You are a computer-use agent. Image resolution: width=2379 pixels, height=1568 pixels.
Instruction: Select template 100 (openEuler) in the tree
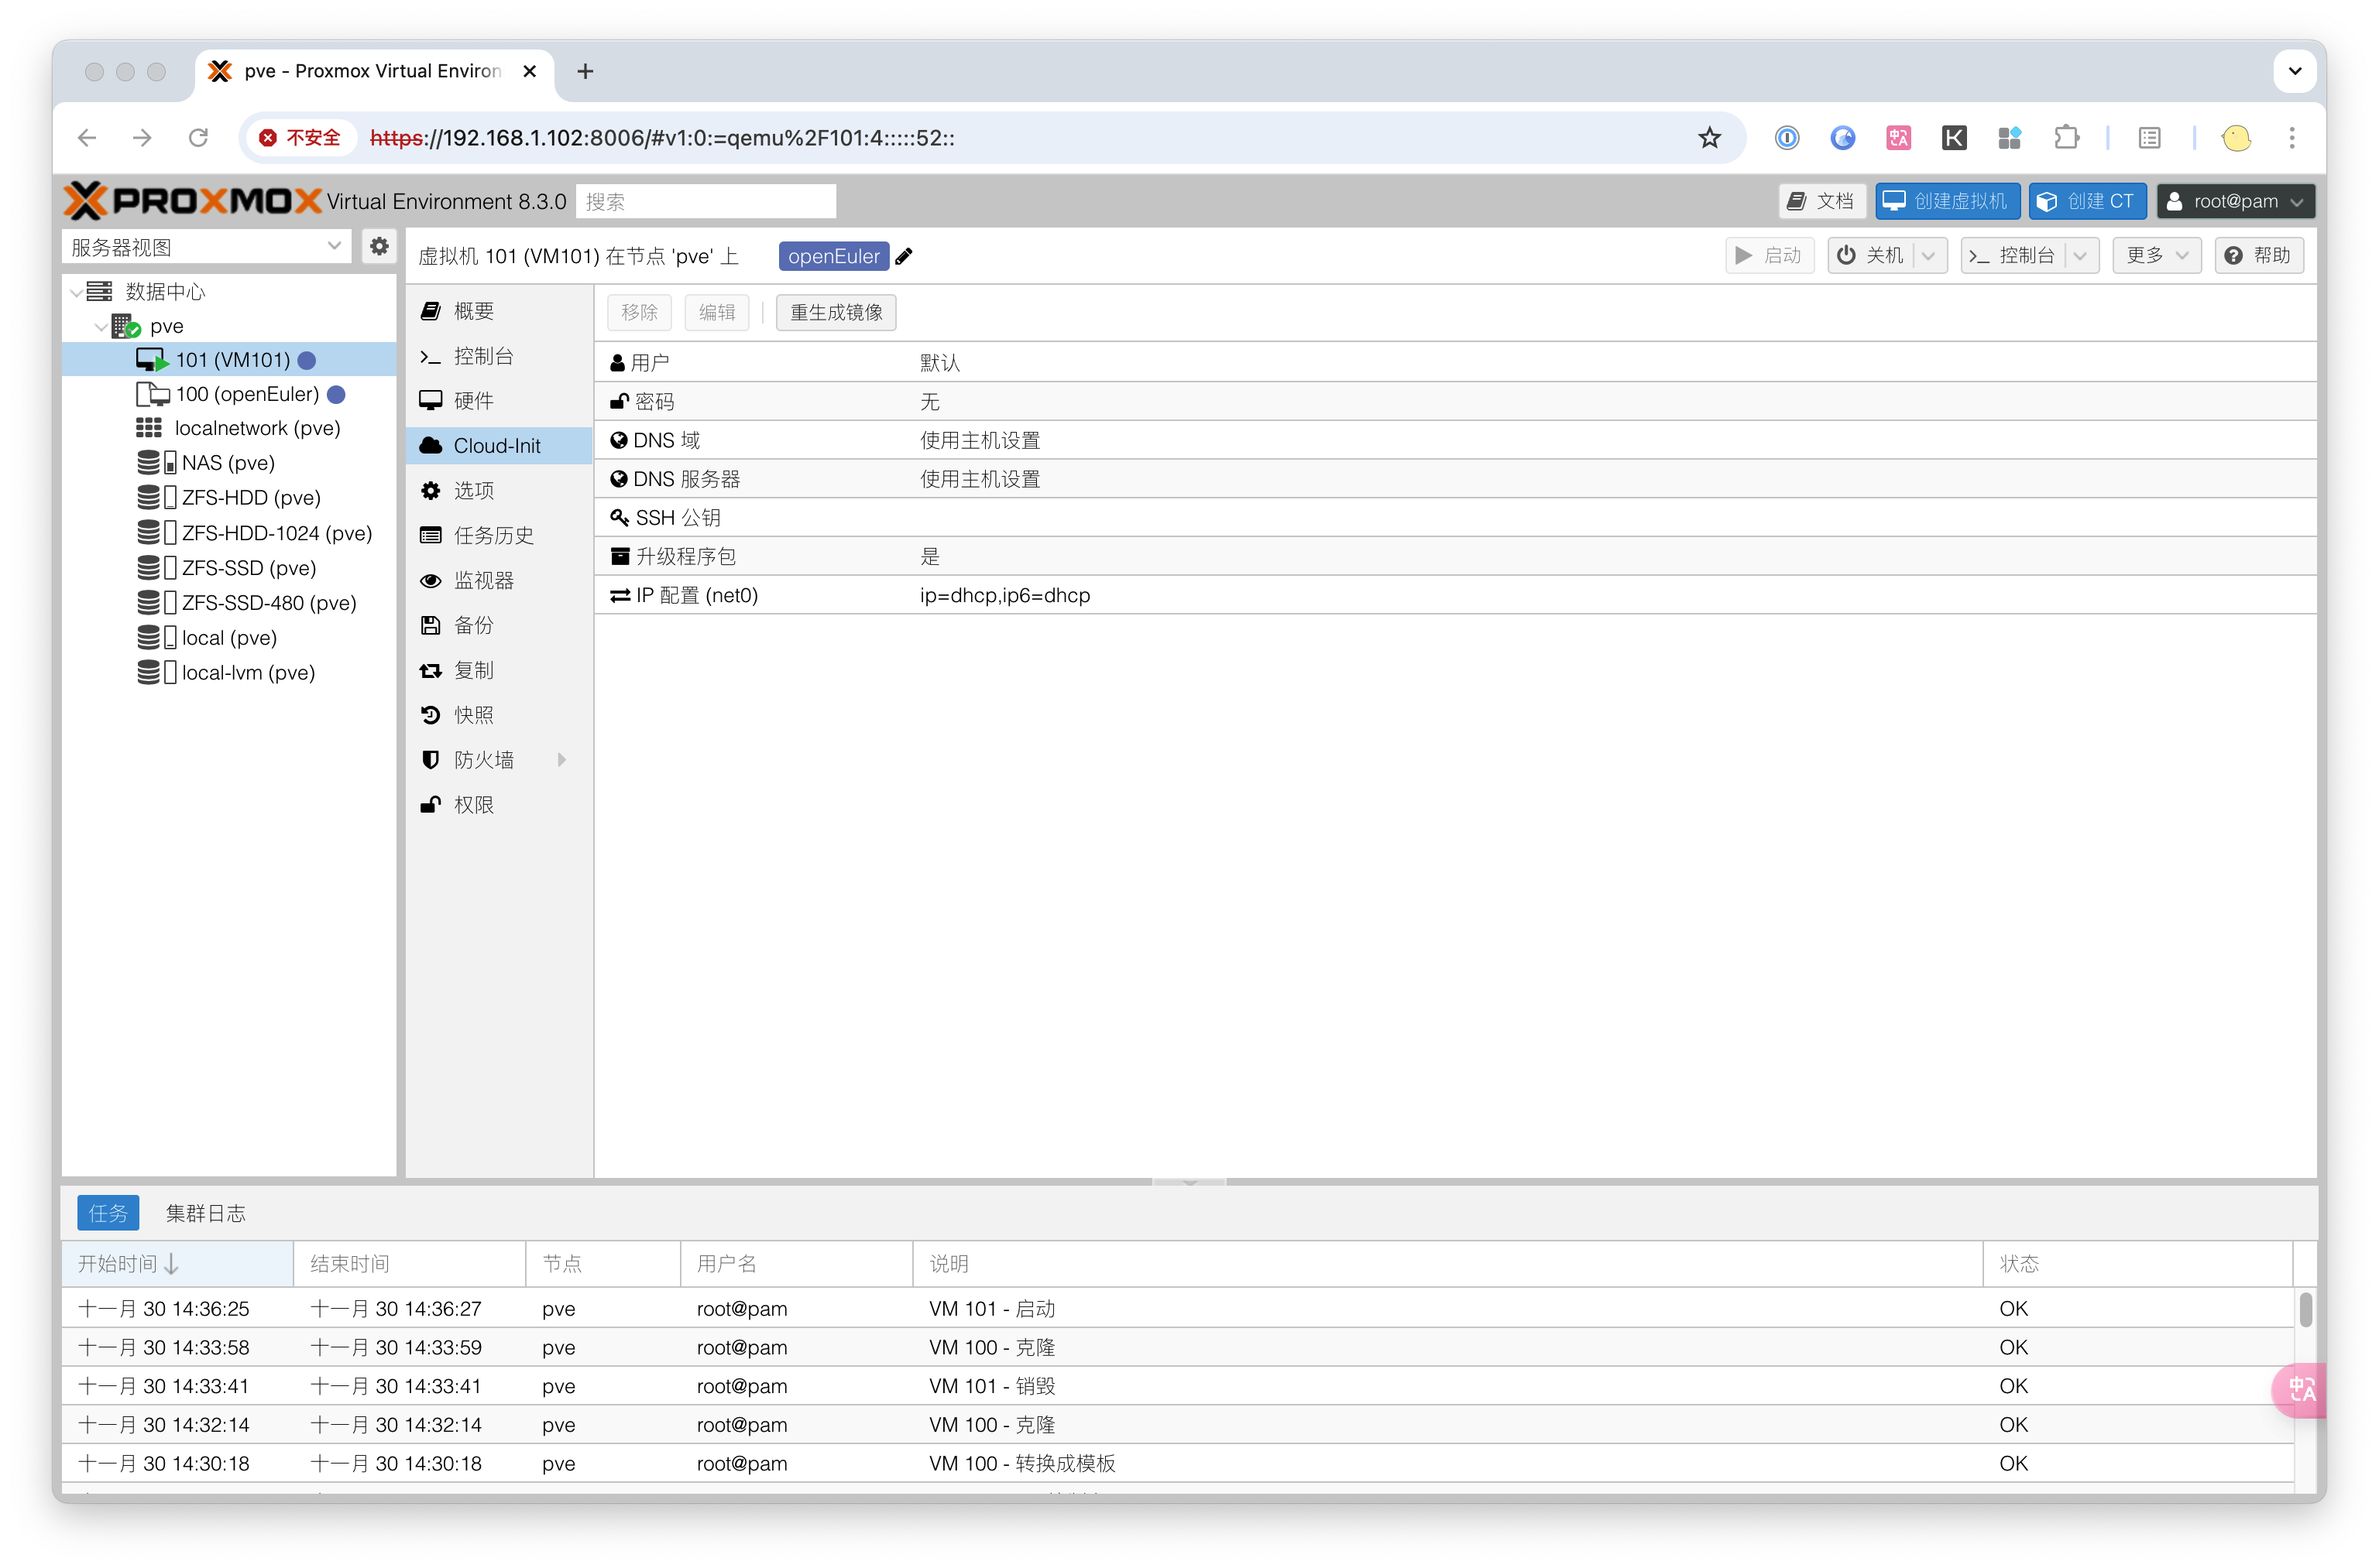point(229,394)
